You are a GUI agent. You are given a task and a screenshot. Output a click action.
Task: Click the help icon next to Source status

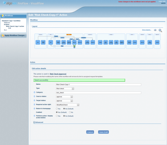(x=34, y=97)
